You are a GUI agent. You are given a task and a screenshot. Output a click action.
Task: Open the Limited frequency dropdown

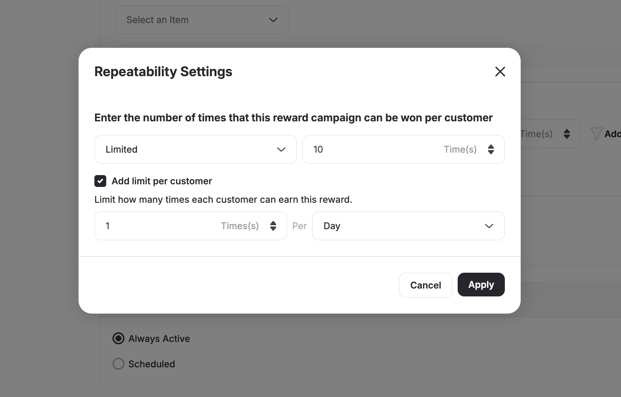point(195,149)
